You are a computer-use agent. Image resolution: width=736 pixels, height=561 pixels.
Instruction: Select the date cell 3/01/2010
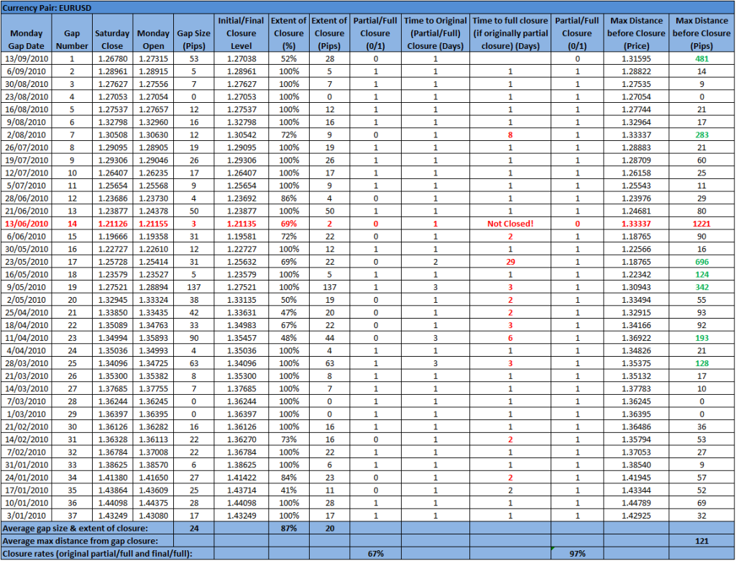coord(27,516)
